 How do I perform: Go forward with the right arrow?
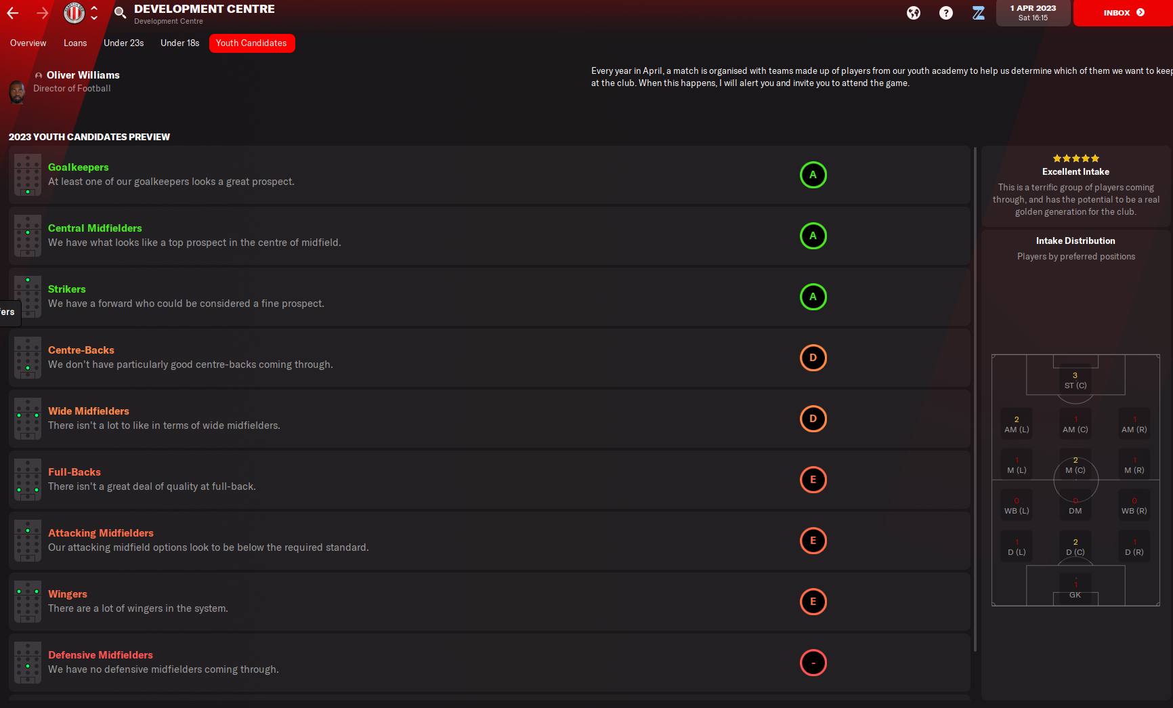43,13
